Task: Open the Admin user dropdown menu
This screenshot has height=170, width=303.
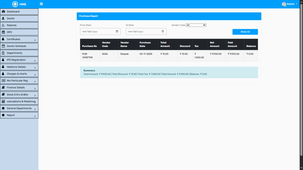Action: 290,4
